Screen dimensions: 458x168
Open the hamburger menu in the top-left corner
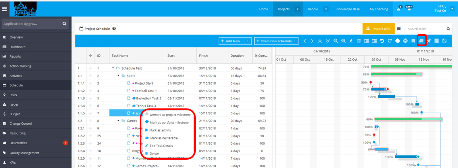4,9
